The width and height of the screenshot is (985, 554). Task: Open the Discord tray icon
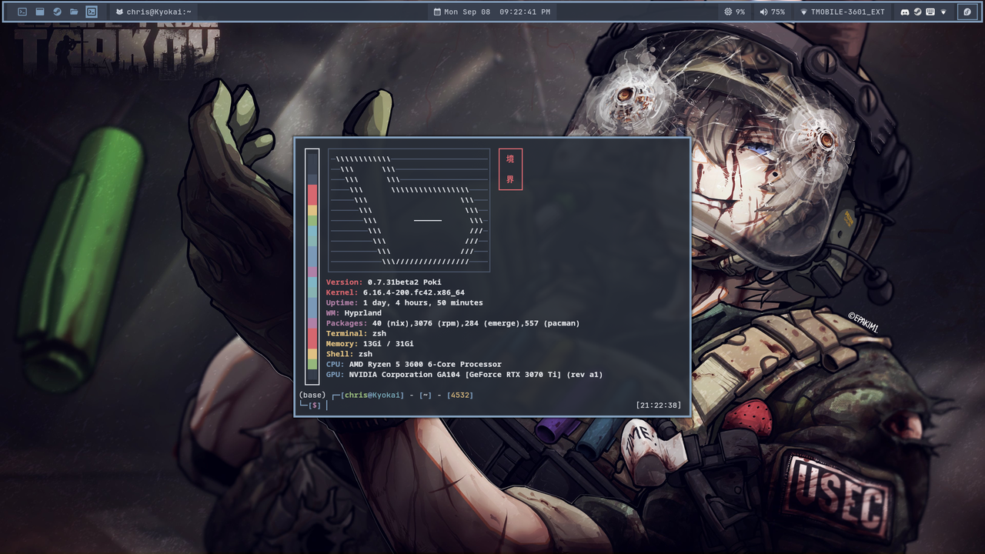click(x=905, y=12)
